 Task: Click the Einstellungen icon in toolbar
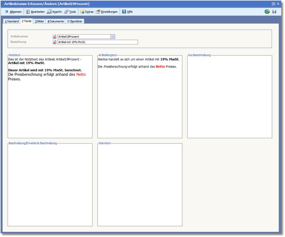[98, 12]
